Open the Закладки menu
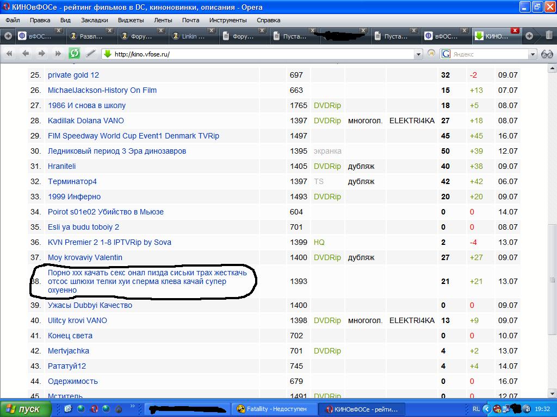The height and width of the screenshot is (417, 557). coord(94,20)
